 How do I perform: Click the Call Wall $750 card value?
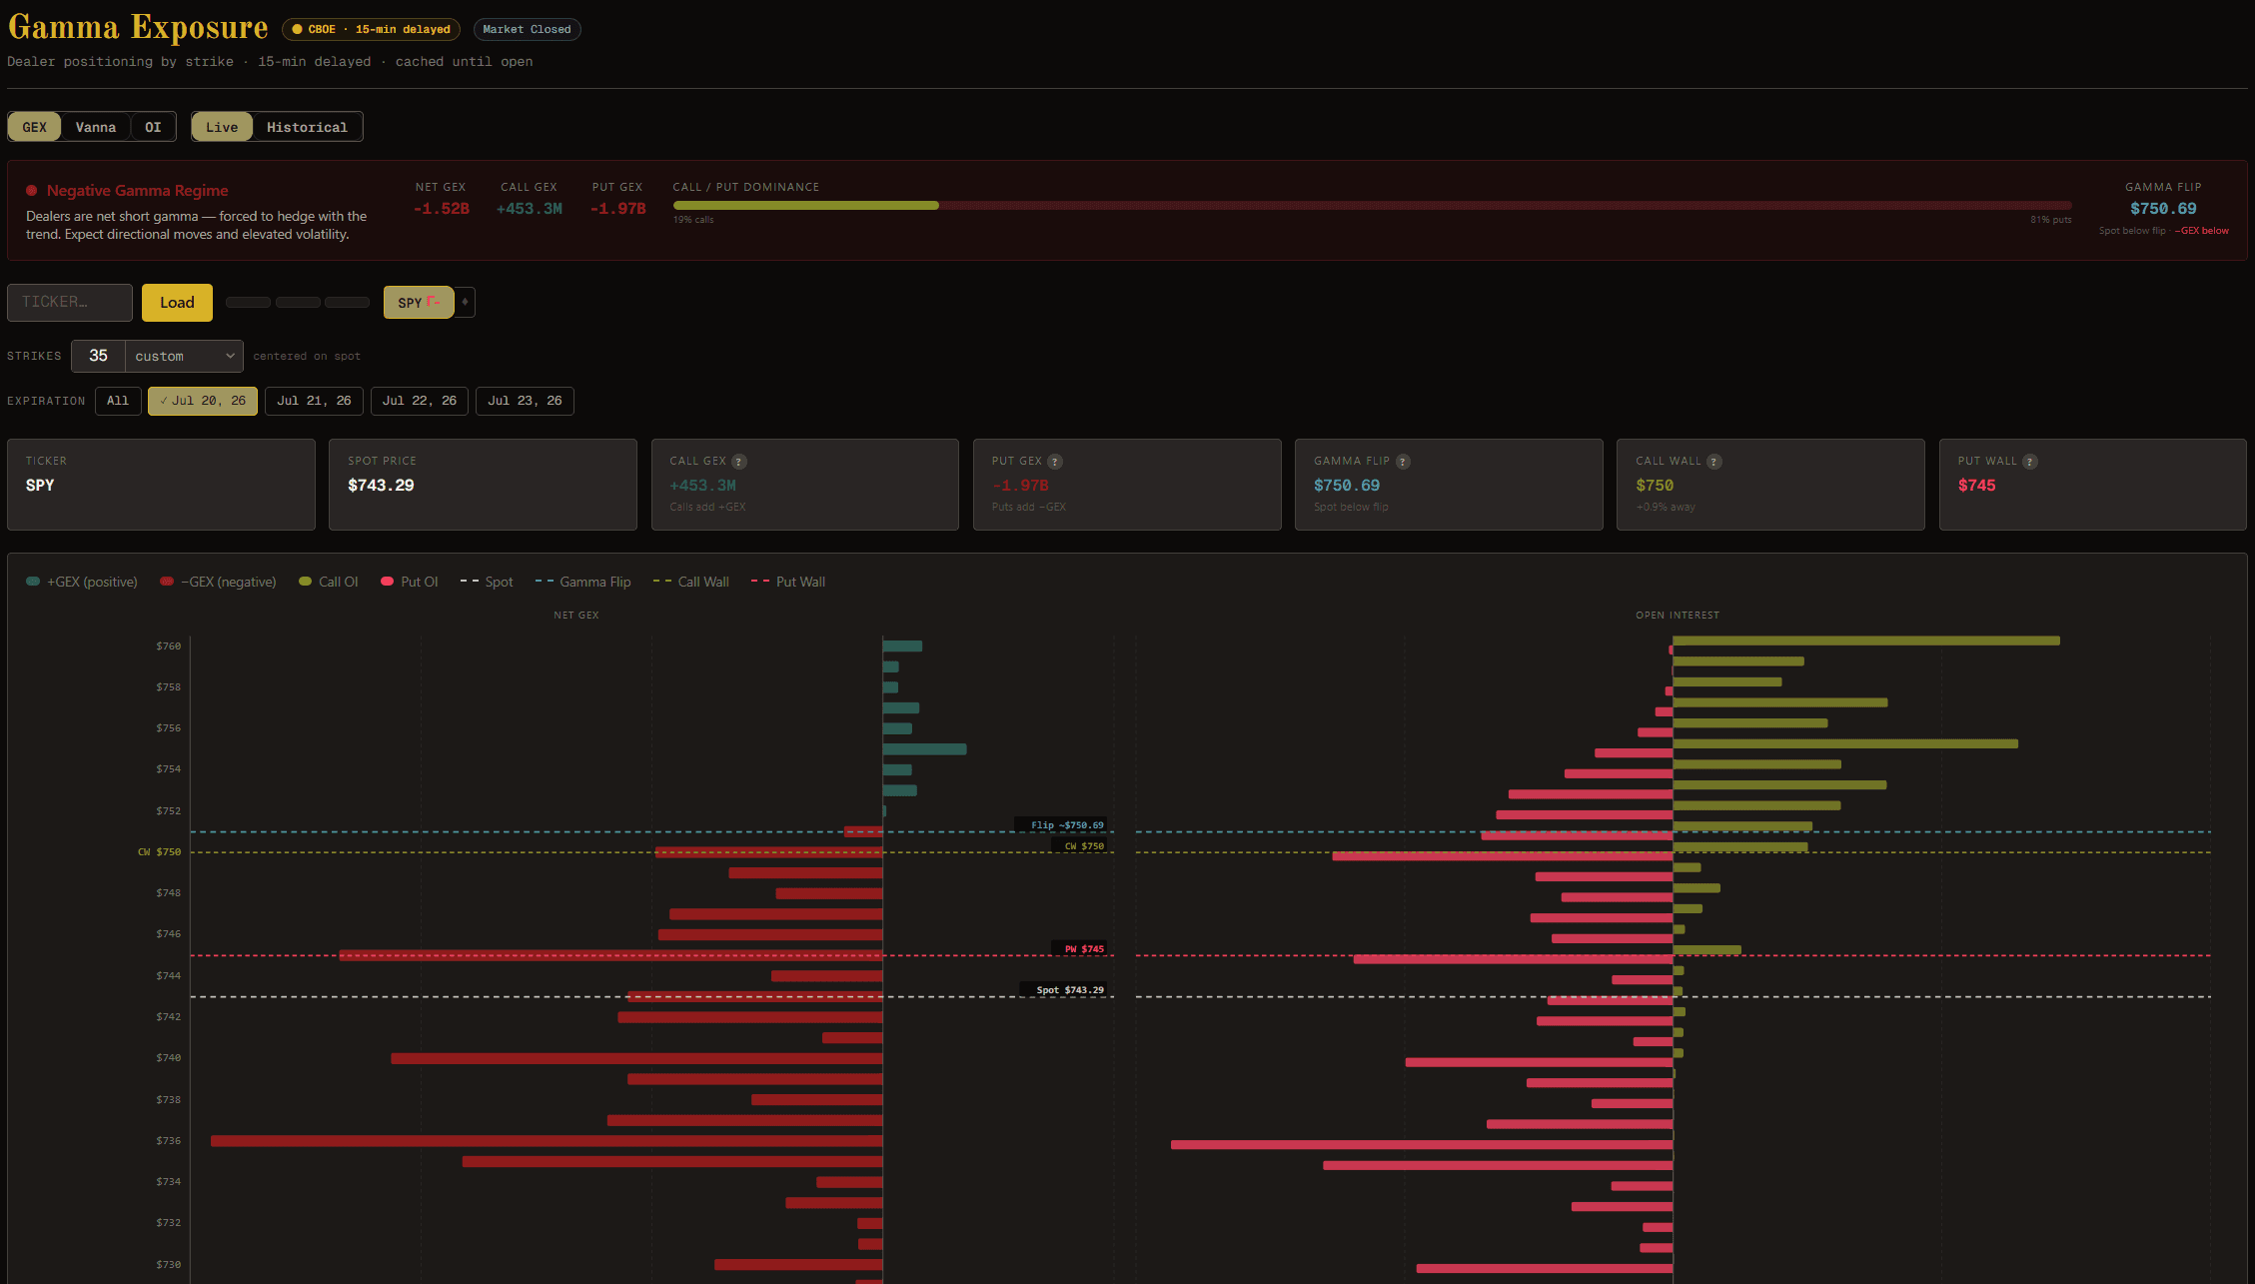(1655, 486)
